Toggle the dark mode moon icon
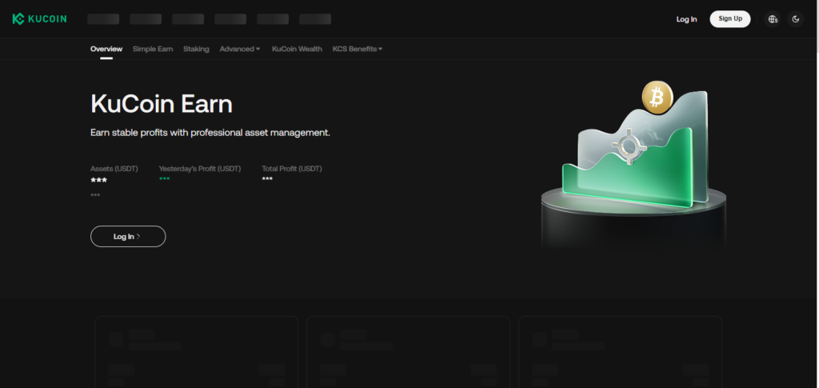819x388 pixels. tap(796, 18)
